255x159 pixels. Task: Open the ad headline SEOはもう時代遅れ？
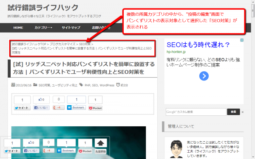tap(198, 45)
